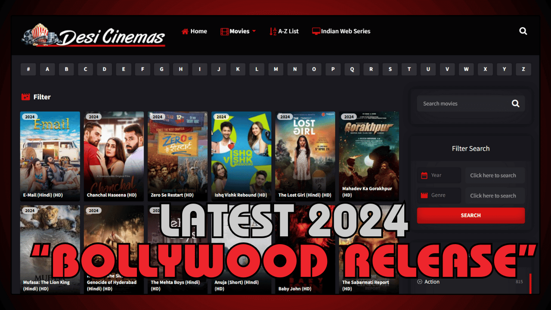This screenshot has width=551, height=310.
Task: Open Mahadev Ka Gorakhpur (HD) poster
Action: pos(369,156)
